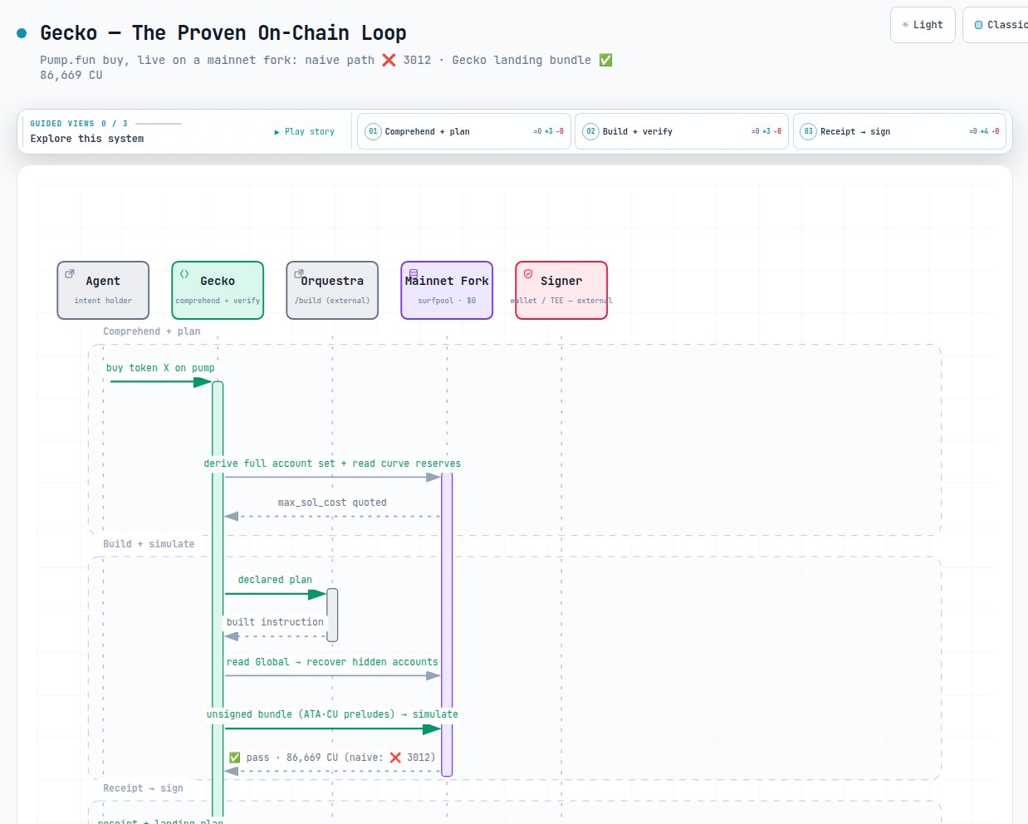The image size is (1028, 824).
Task: Select the Agent participant box
Action: [103, 290]
